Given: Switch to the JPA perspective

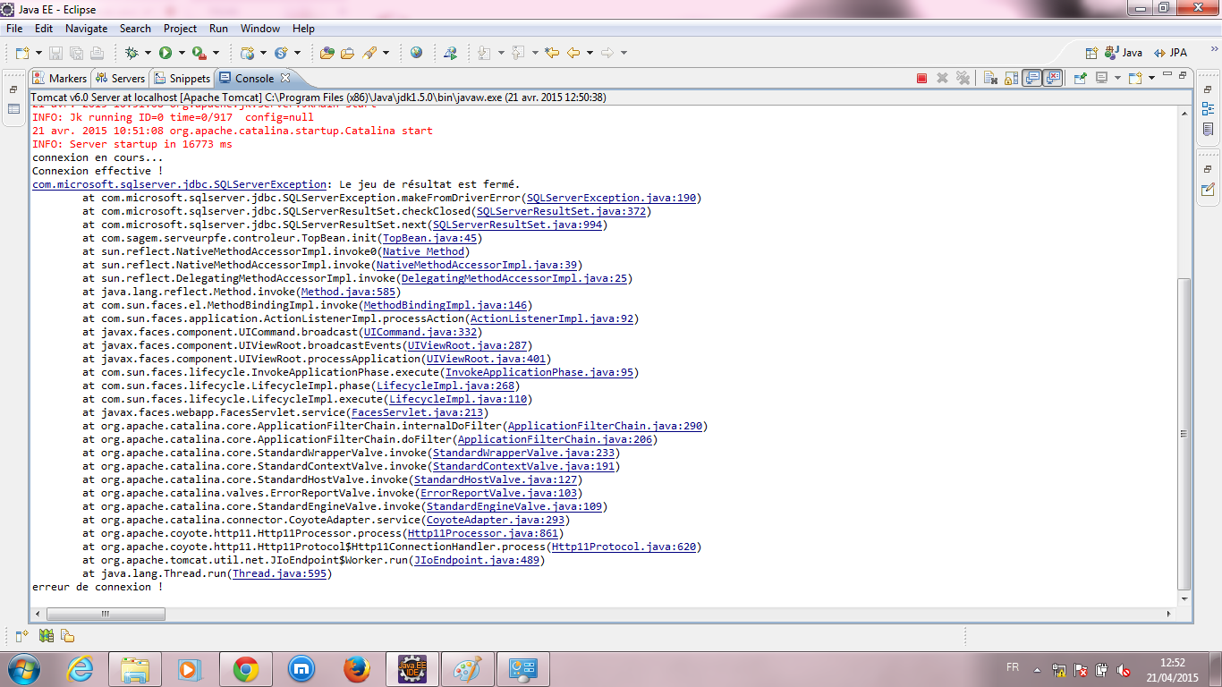Looking at the screenshot, I should (1171, 53).
